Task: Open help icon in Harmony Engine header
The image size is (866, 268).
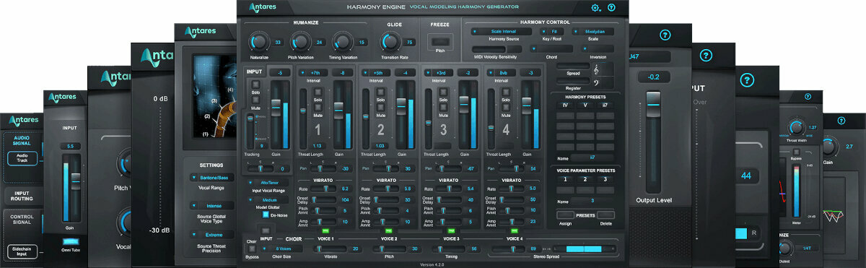Action: coord(612,8)
